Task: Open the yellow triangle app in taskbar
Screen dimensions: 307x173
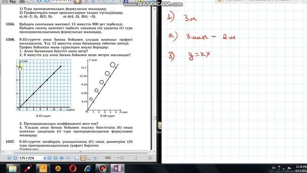Action: pyautogui.click(x=58, y=168)
